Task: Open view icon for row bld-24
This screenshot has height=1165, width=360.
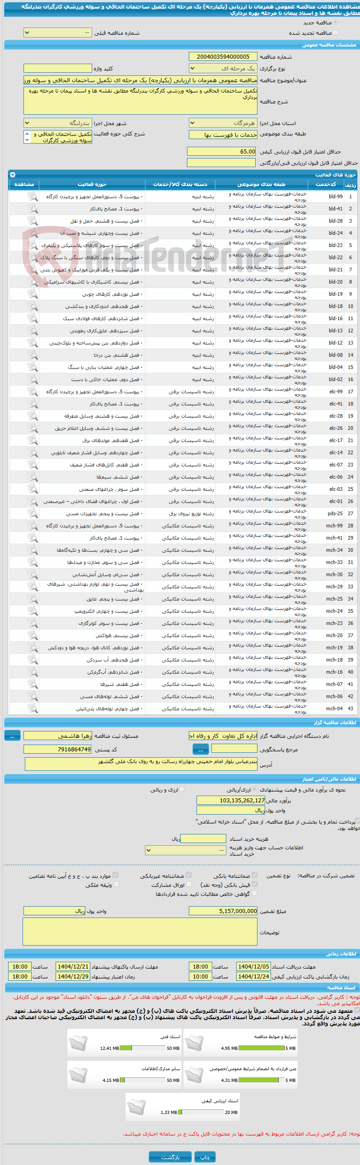Action: pos(32,233)
